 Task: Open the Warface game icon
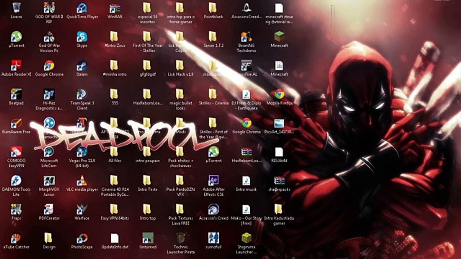(x=82, y=209)
